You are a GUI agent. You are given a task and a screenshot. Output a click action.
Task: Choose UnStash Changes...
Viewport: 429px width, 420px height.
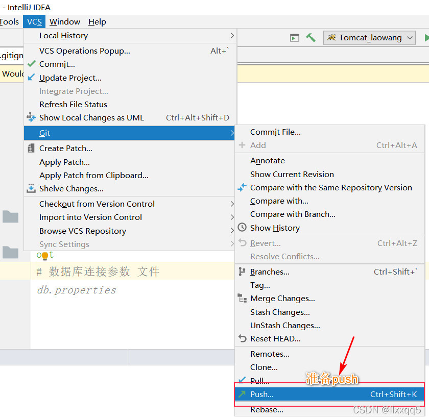point(330,325)
